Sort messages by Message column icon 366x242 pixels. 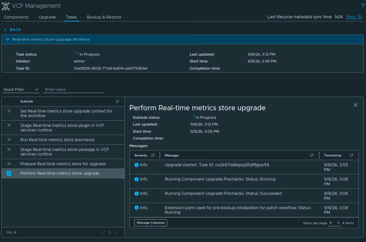312,155
